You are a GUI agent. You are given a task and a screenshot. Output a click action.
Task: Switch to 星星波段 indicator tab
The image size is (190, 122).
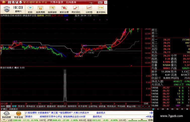(x=51, y=106)
